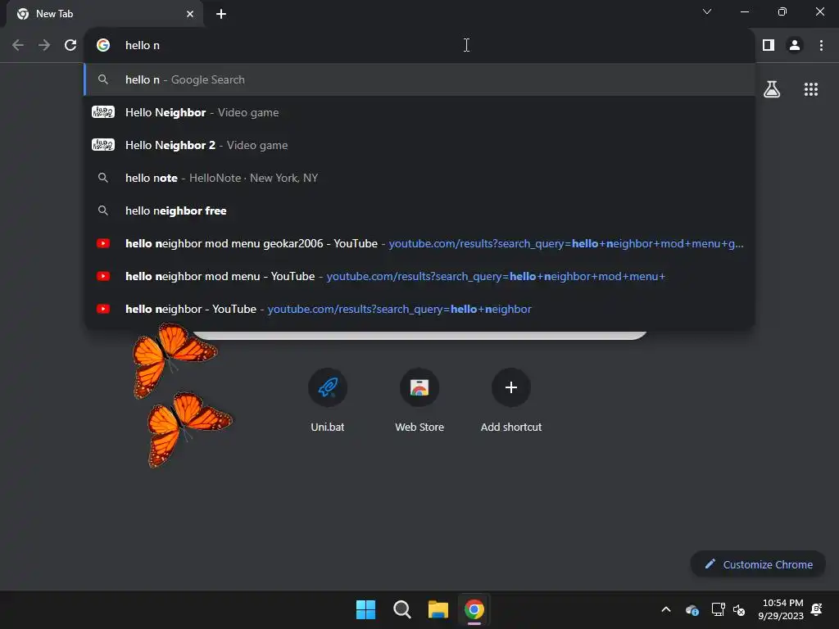Image resolution: width=839 pixels, height=629 pixels.
Task: Choose 'Hello Neighbor - Video game' suggestion
Action: tap(419, 112)
